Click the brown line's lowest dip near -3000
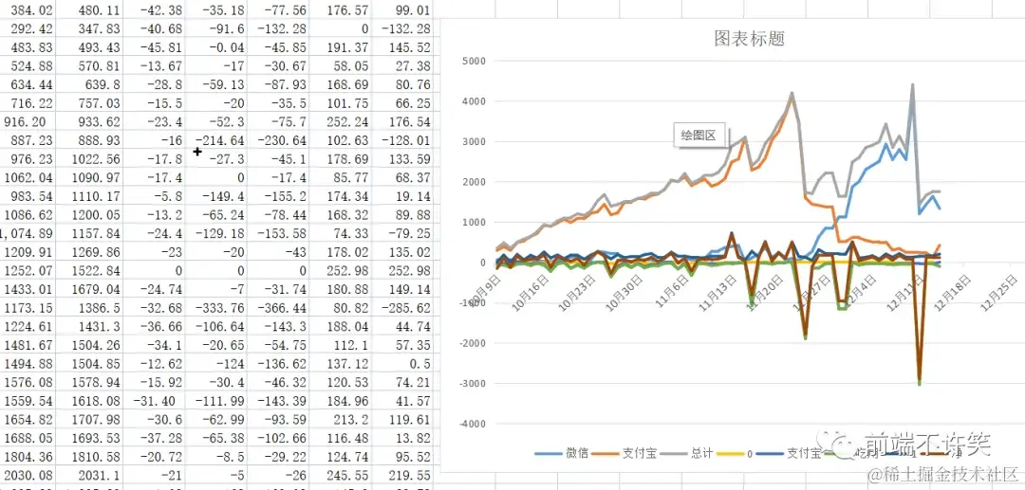Screen dimensions: 1025x490 [919, 380]
